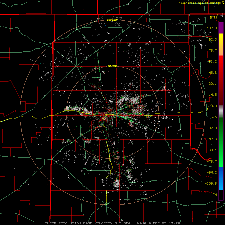Select the -16.5 velocity scale value
The height and width of the screenshot is (225, 225).
point(212,117)
